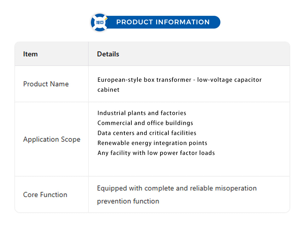
Task: Click the word INFORMATION in the blue banner
Action: 182,22
